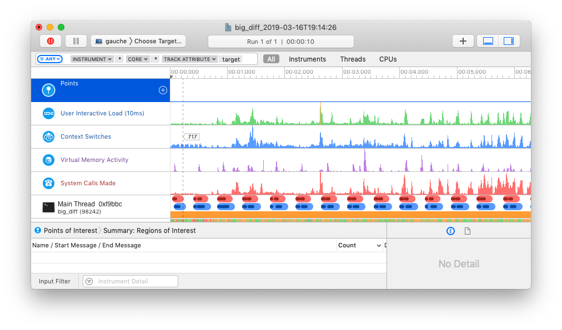Screen dimensions: 562x330
Task: Click the plus button in Points track
Action: tap(163, 90)
